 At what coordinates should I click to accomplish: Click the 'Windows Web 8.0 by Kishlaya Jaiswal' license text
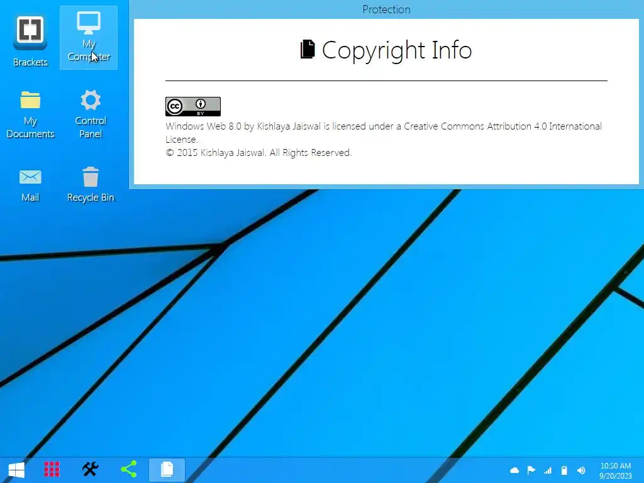(x=384, y=132)
